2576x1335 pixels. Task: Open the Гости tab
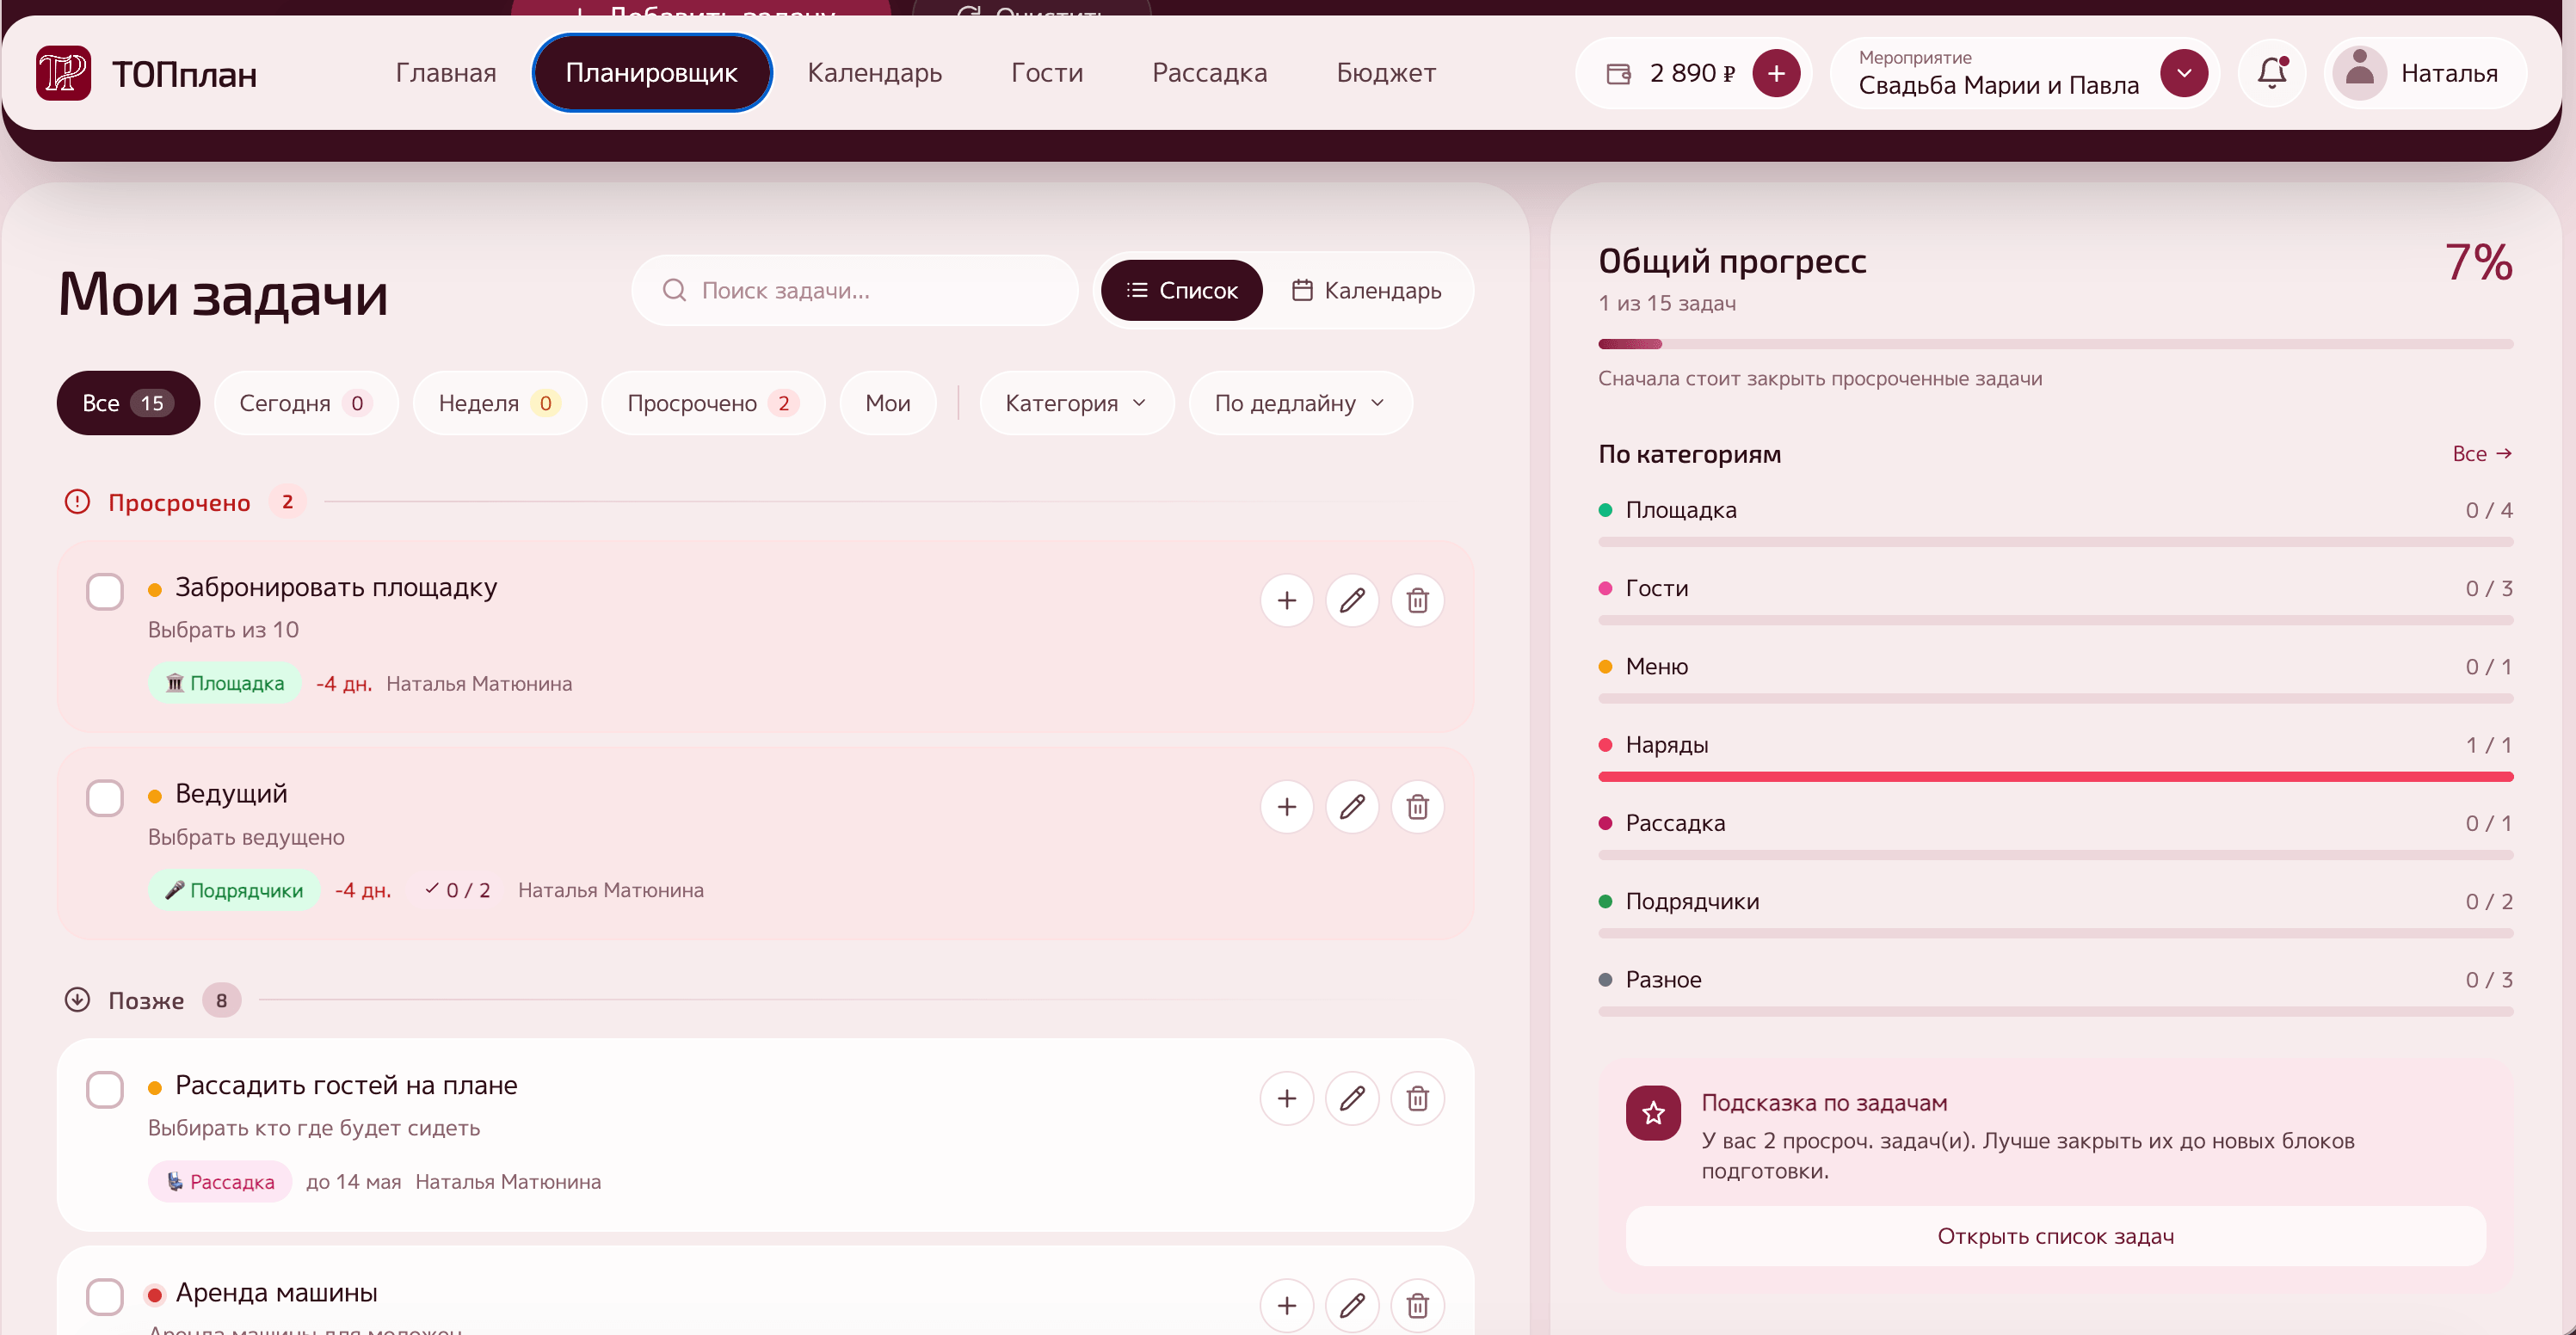click(x=1047, y=73)
